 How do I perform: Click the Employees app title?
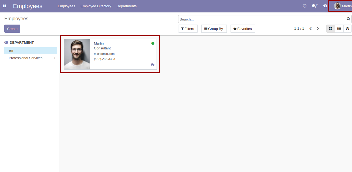[28, 6]
